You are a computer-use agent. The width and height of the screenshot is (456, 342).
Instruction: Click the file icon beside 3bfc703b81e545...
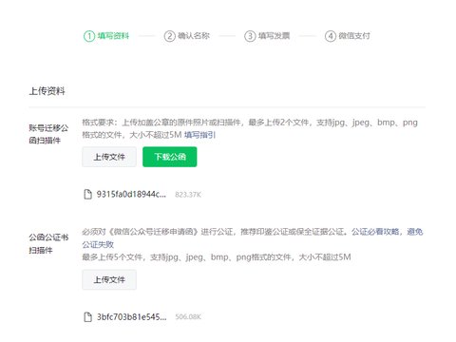(x=87, y=316)
